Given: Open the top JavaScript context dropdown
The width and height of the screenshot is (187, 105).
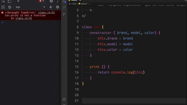Looking at the screenshot, I should pos(30,7).
